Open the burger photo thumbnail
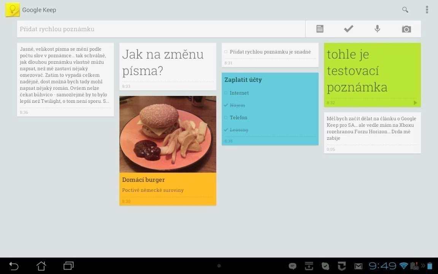The width and height of the screenshot is (438, 274). coord(168,134)
